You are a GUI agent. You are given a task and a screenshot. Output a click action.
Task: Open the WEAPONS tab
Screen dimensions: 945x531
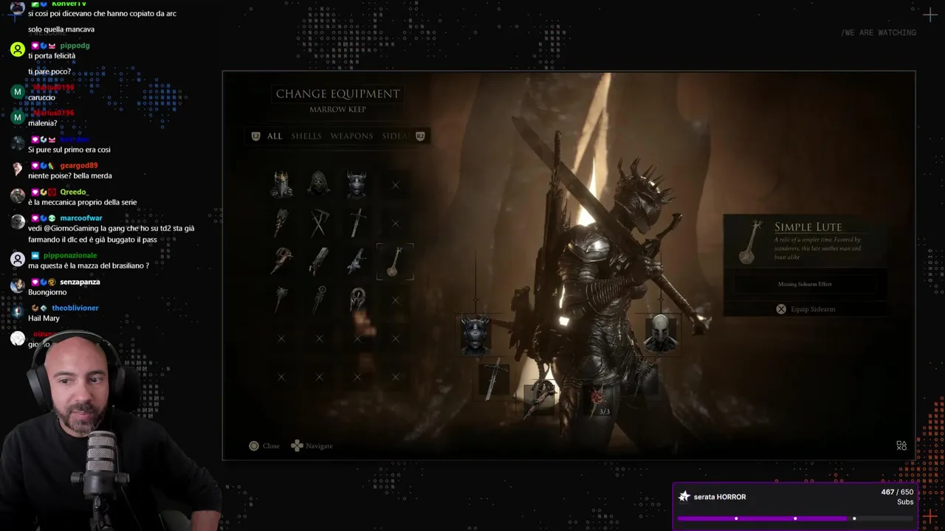[351, 136]
